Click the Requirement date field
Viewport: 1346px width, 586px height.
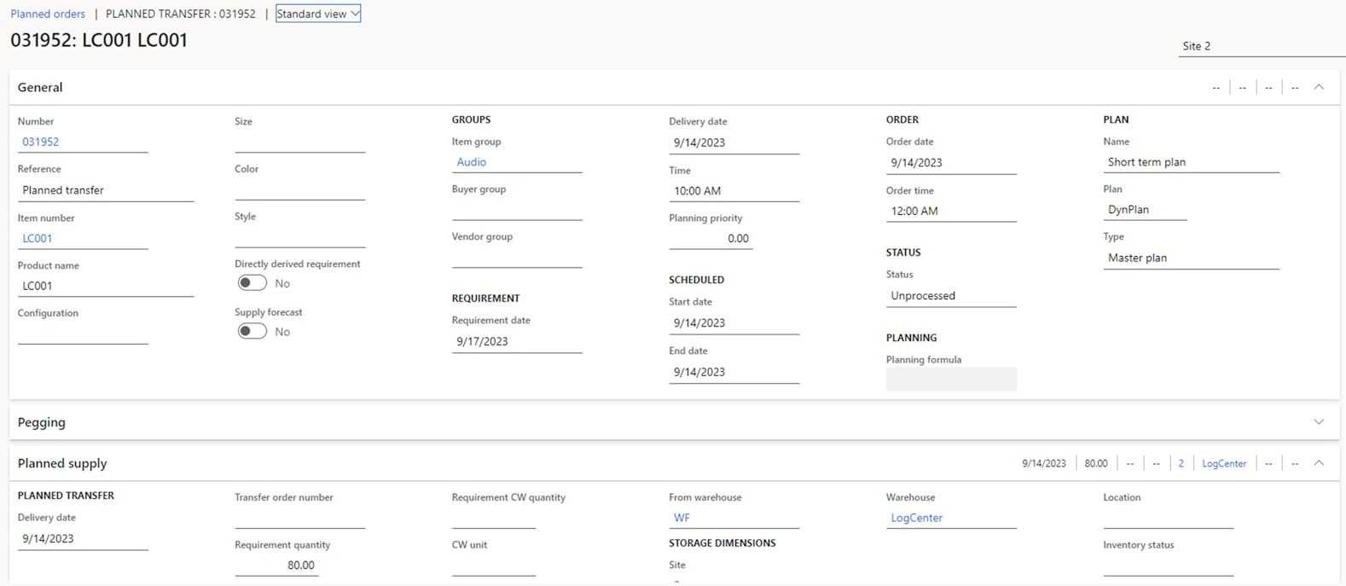point(516,342)
